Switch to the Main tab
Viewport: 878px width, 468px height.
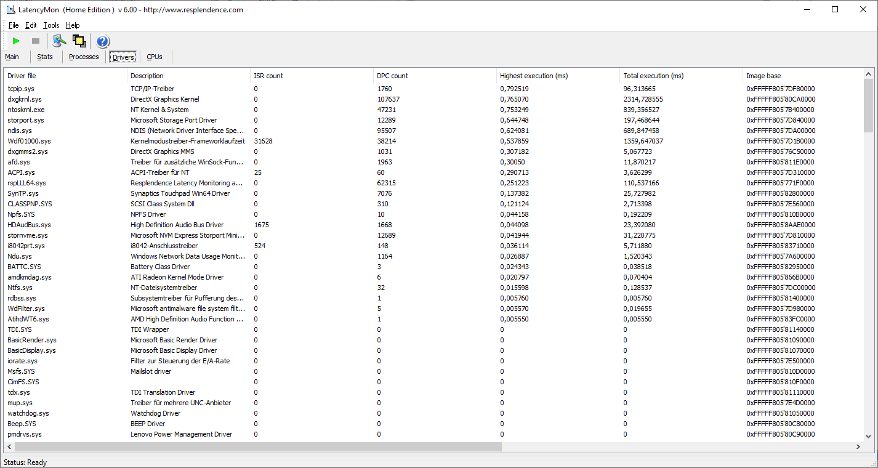click(12, 57)
